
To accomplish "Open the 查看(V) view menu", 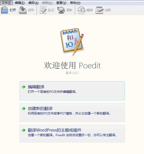I will pos(61,3).
